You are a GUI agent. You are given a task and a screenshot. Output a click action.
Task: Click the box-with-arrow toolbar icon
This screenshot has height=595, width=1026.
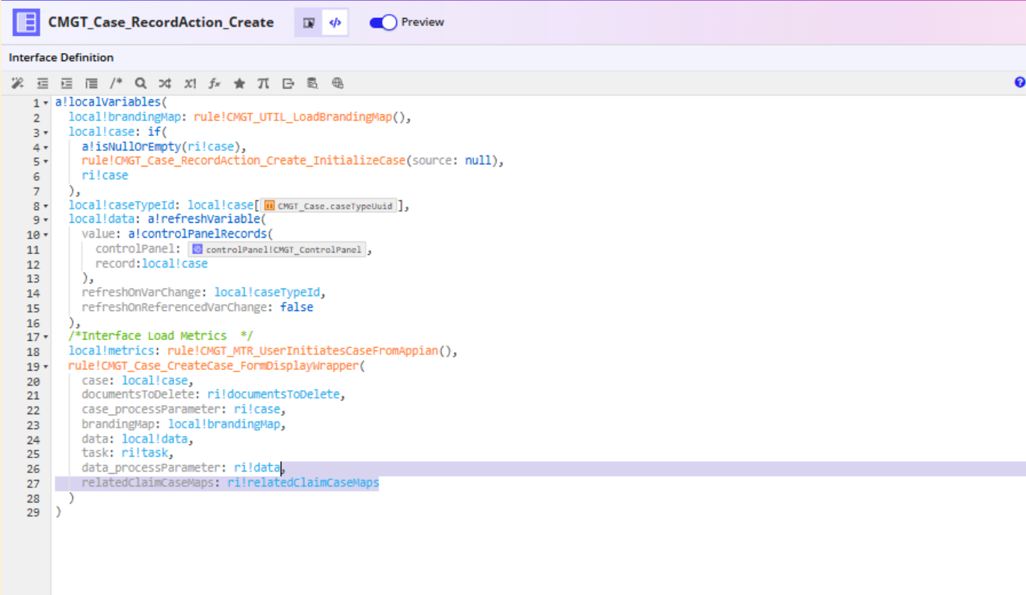tap(288, 84)
